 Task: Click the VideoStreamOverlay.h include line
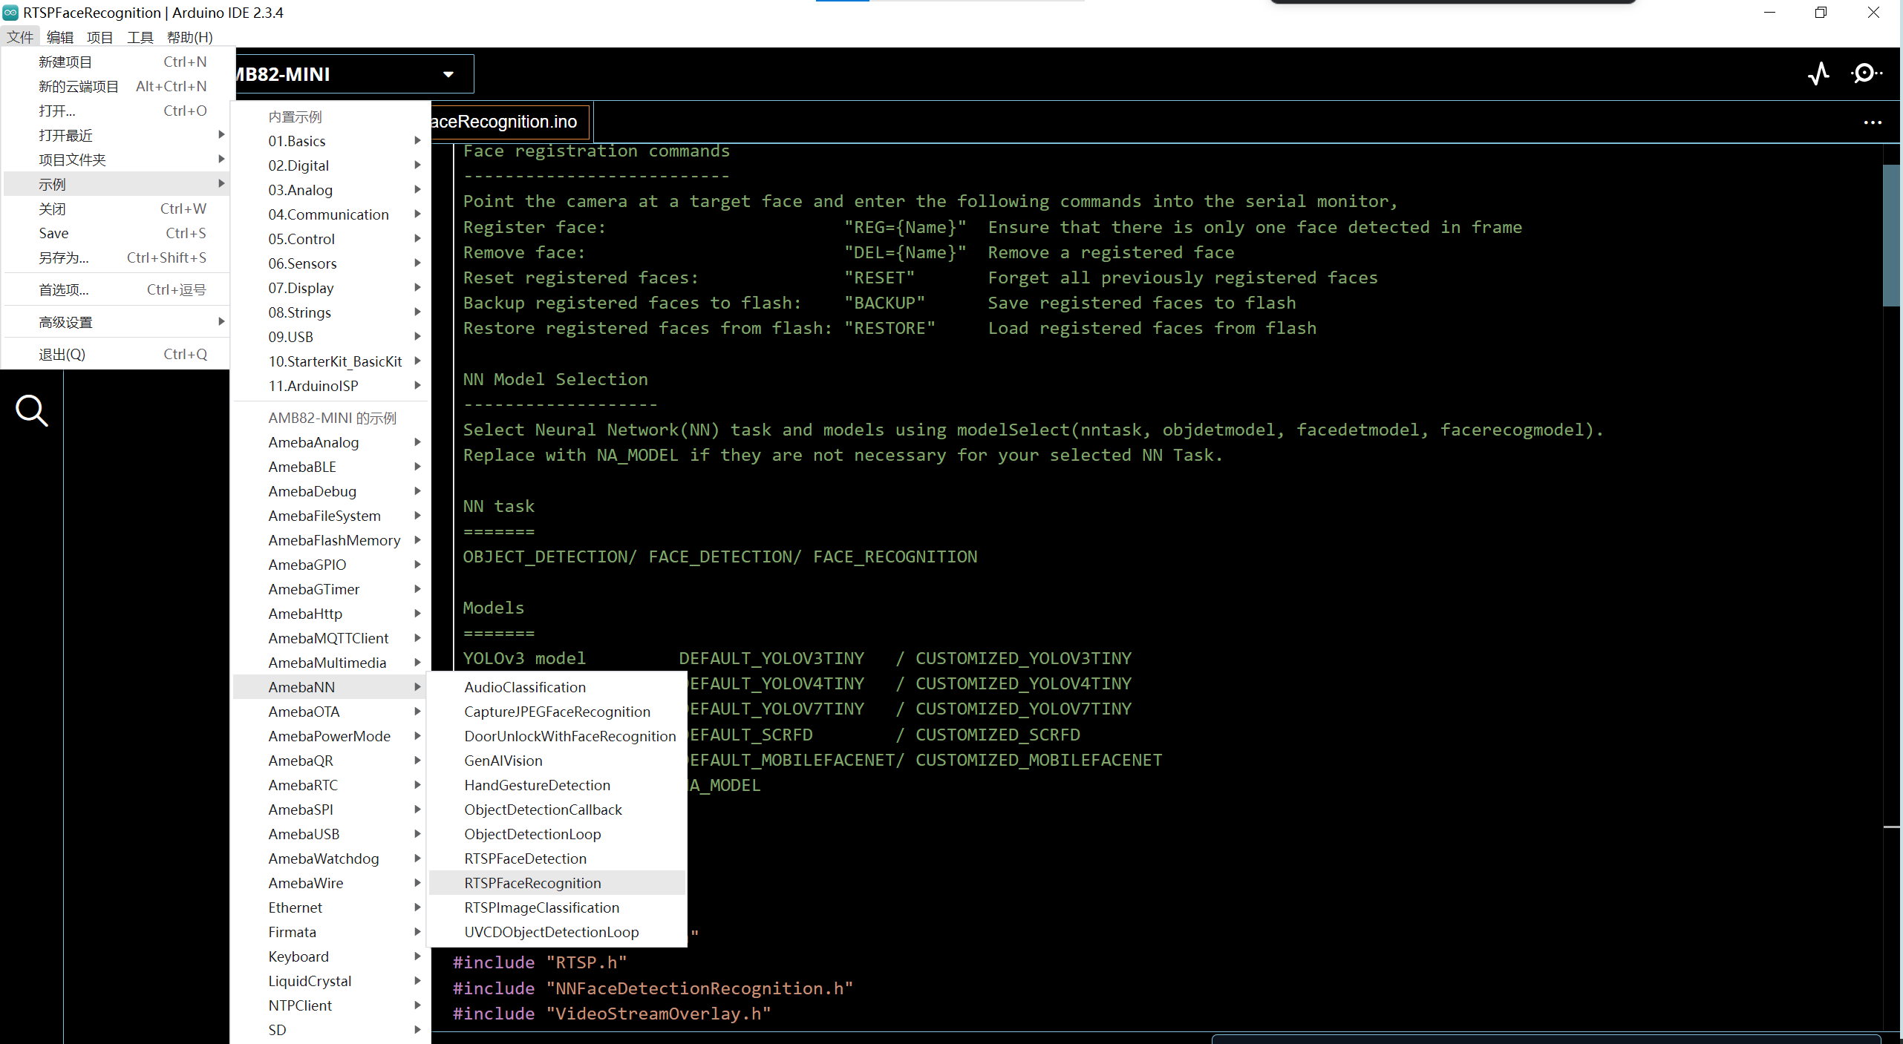[612, 1014]
